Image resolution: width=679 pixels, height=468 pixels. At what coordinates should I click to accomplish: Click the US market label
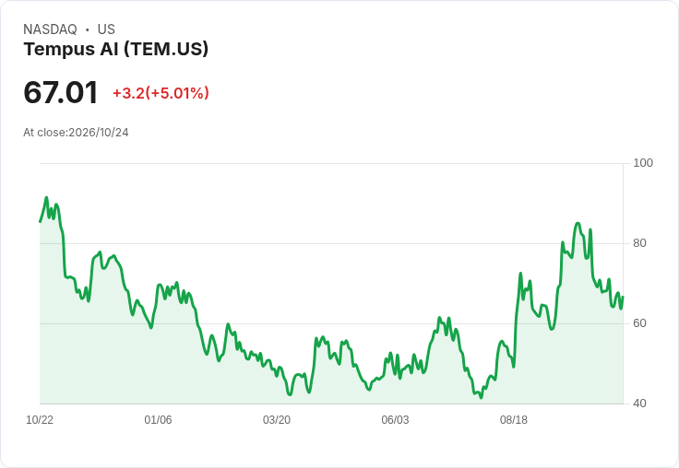tap(106, 29)
